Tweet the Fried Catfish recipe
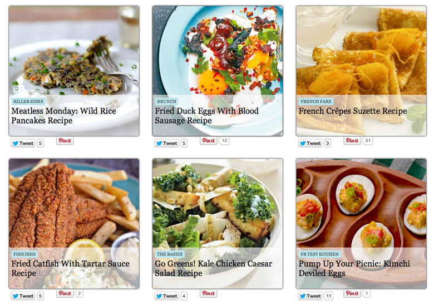The image size is (434, 305). coord(23,296)
